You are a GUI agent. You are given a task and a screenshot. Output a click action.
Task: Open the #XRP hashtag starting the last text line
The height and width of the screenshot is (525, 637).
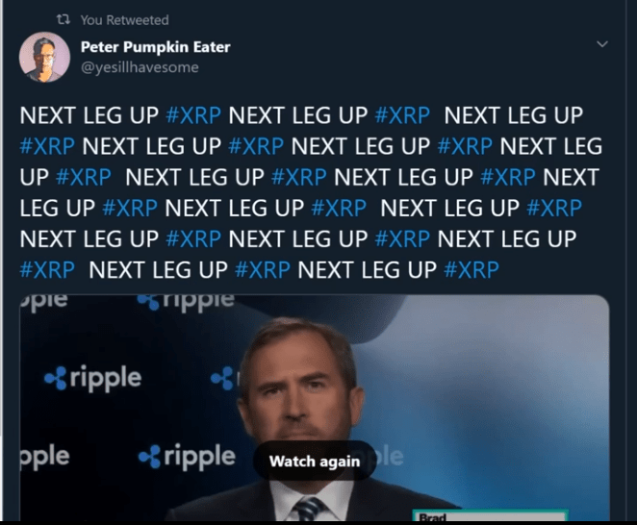47,269
